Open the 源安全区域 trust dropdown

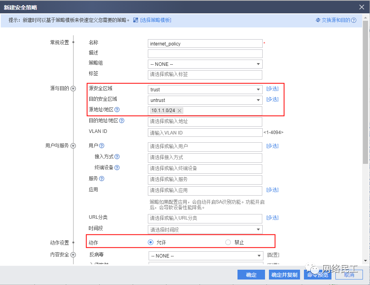(x=205, y=89)
